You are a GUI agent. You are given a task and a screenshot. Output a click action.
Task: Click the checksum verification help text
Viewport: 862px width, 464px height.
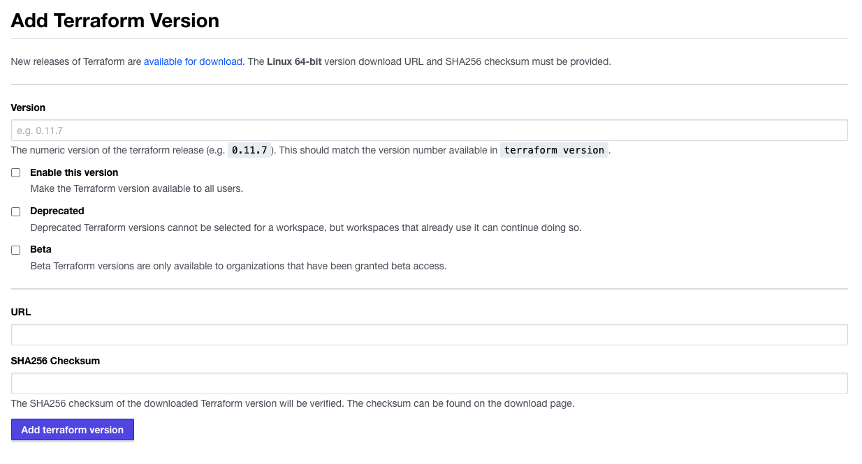pyautogui.click(x=293, y=403)
